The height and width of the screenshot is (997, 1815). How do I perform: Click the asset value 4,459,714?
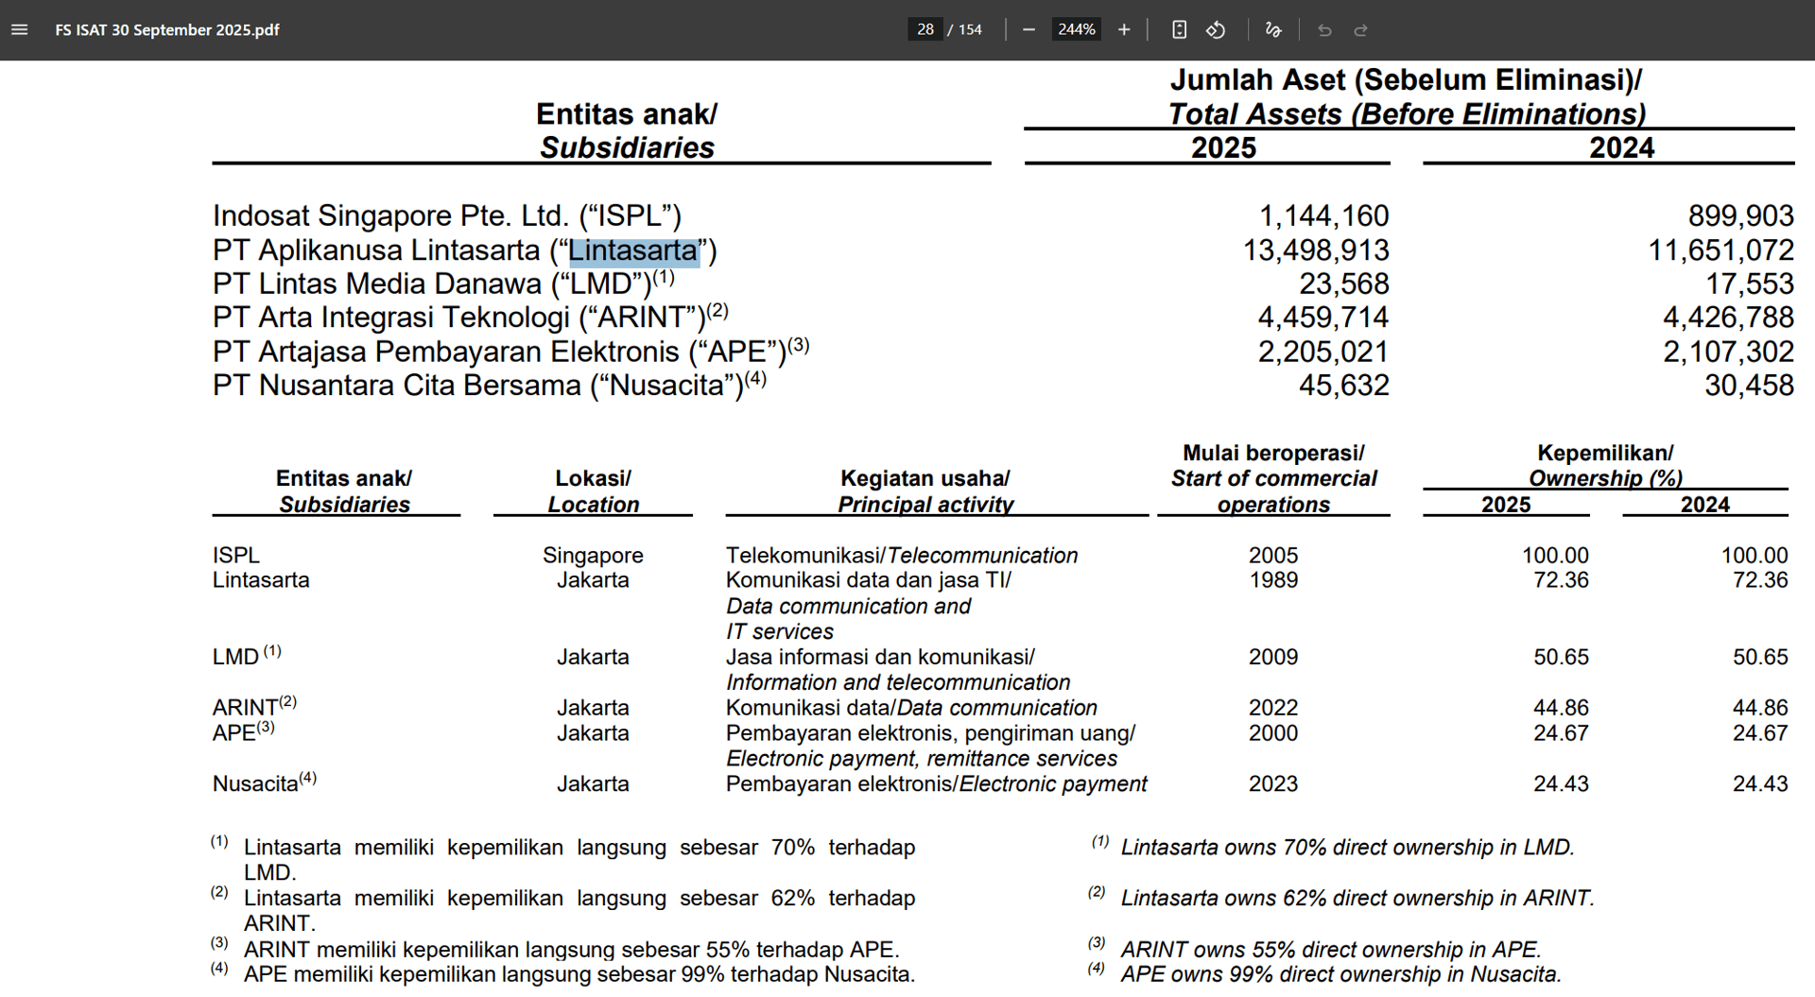(1323, 317)
